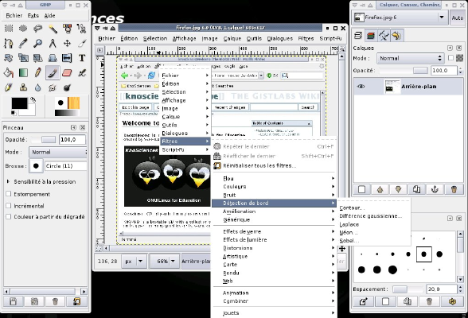This screenshot has width=468, height=318.
Task: Toggle the Estompement checkbox
Action: pos(8,194)
